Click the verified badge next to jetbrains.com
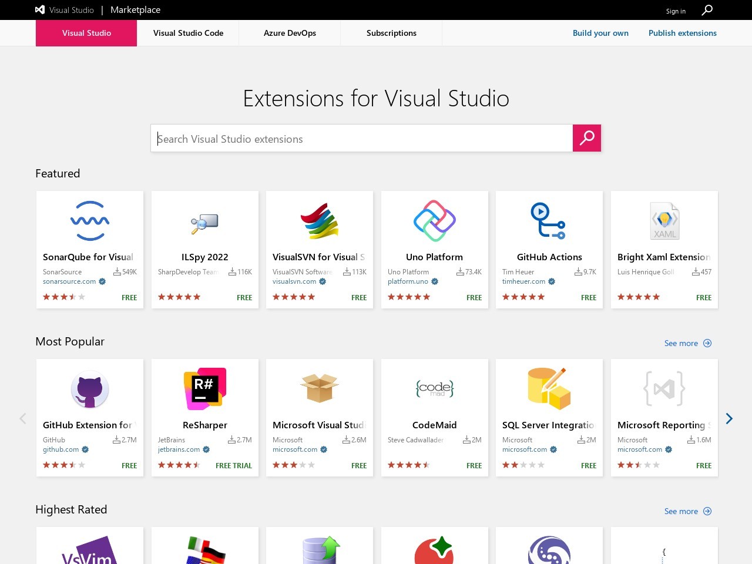Viewport: 752px width, 564px height. [x=206, y=449]
